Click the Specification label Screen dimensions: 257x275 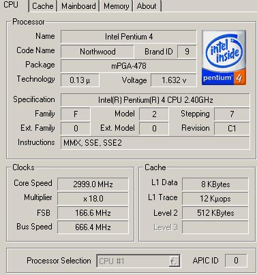tap(34, 99)
